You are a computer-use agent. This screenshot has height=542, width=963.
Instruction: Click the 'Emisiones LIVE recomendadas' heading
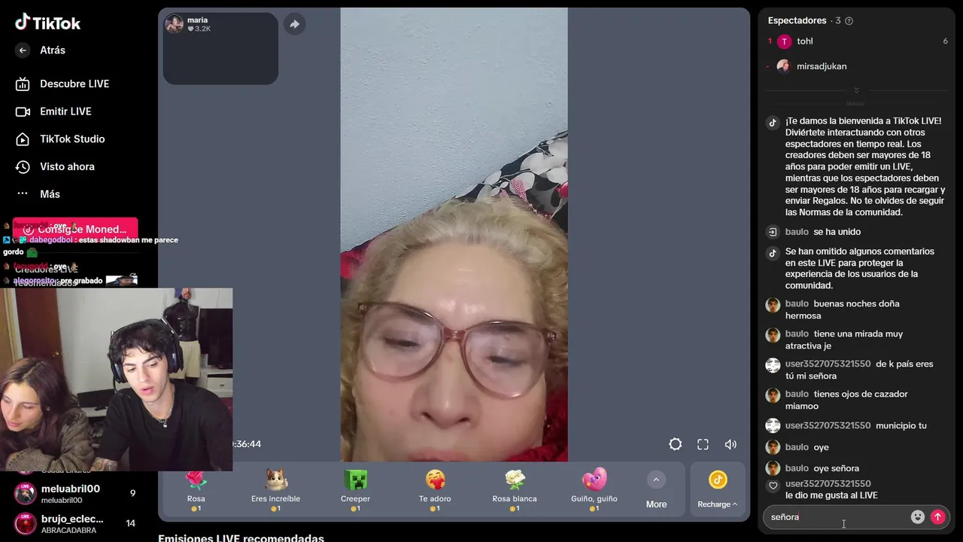pos(241,537)
